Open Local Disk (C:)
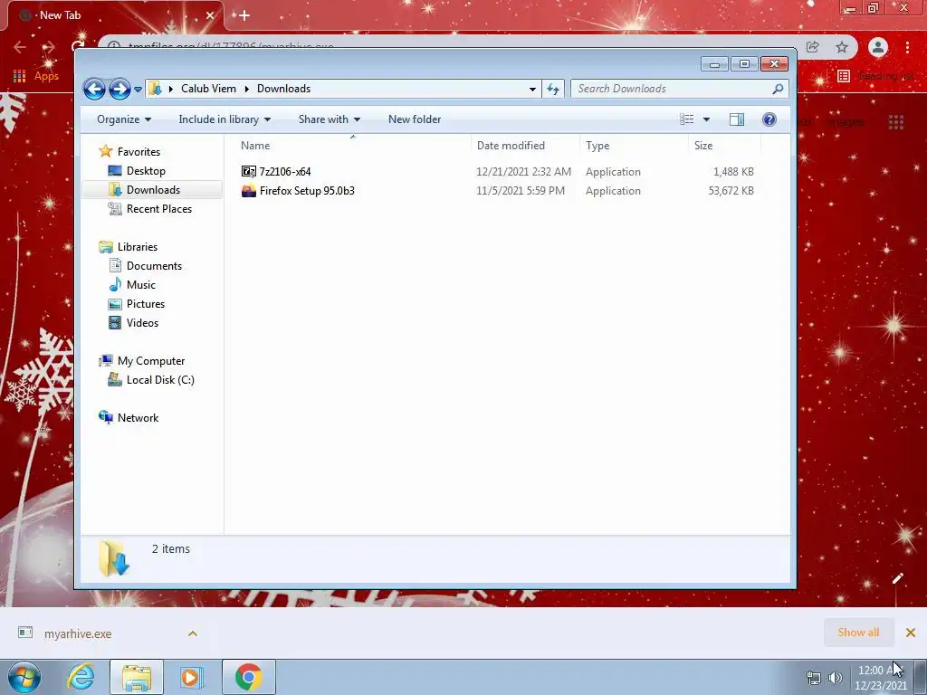This screenshot has height=695, width=927. tap(160, 379)
